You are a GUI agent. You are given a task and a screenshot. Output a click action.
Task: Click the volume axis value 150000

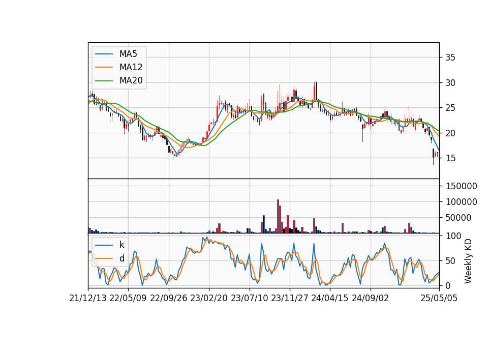point(462,186)
